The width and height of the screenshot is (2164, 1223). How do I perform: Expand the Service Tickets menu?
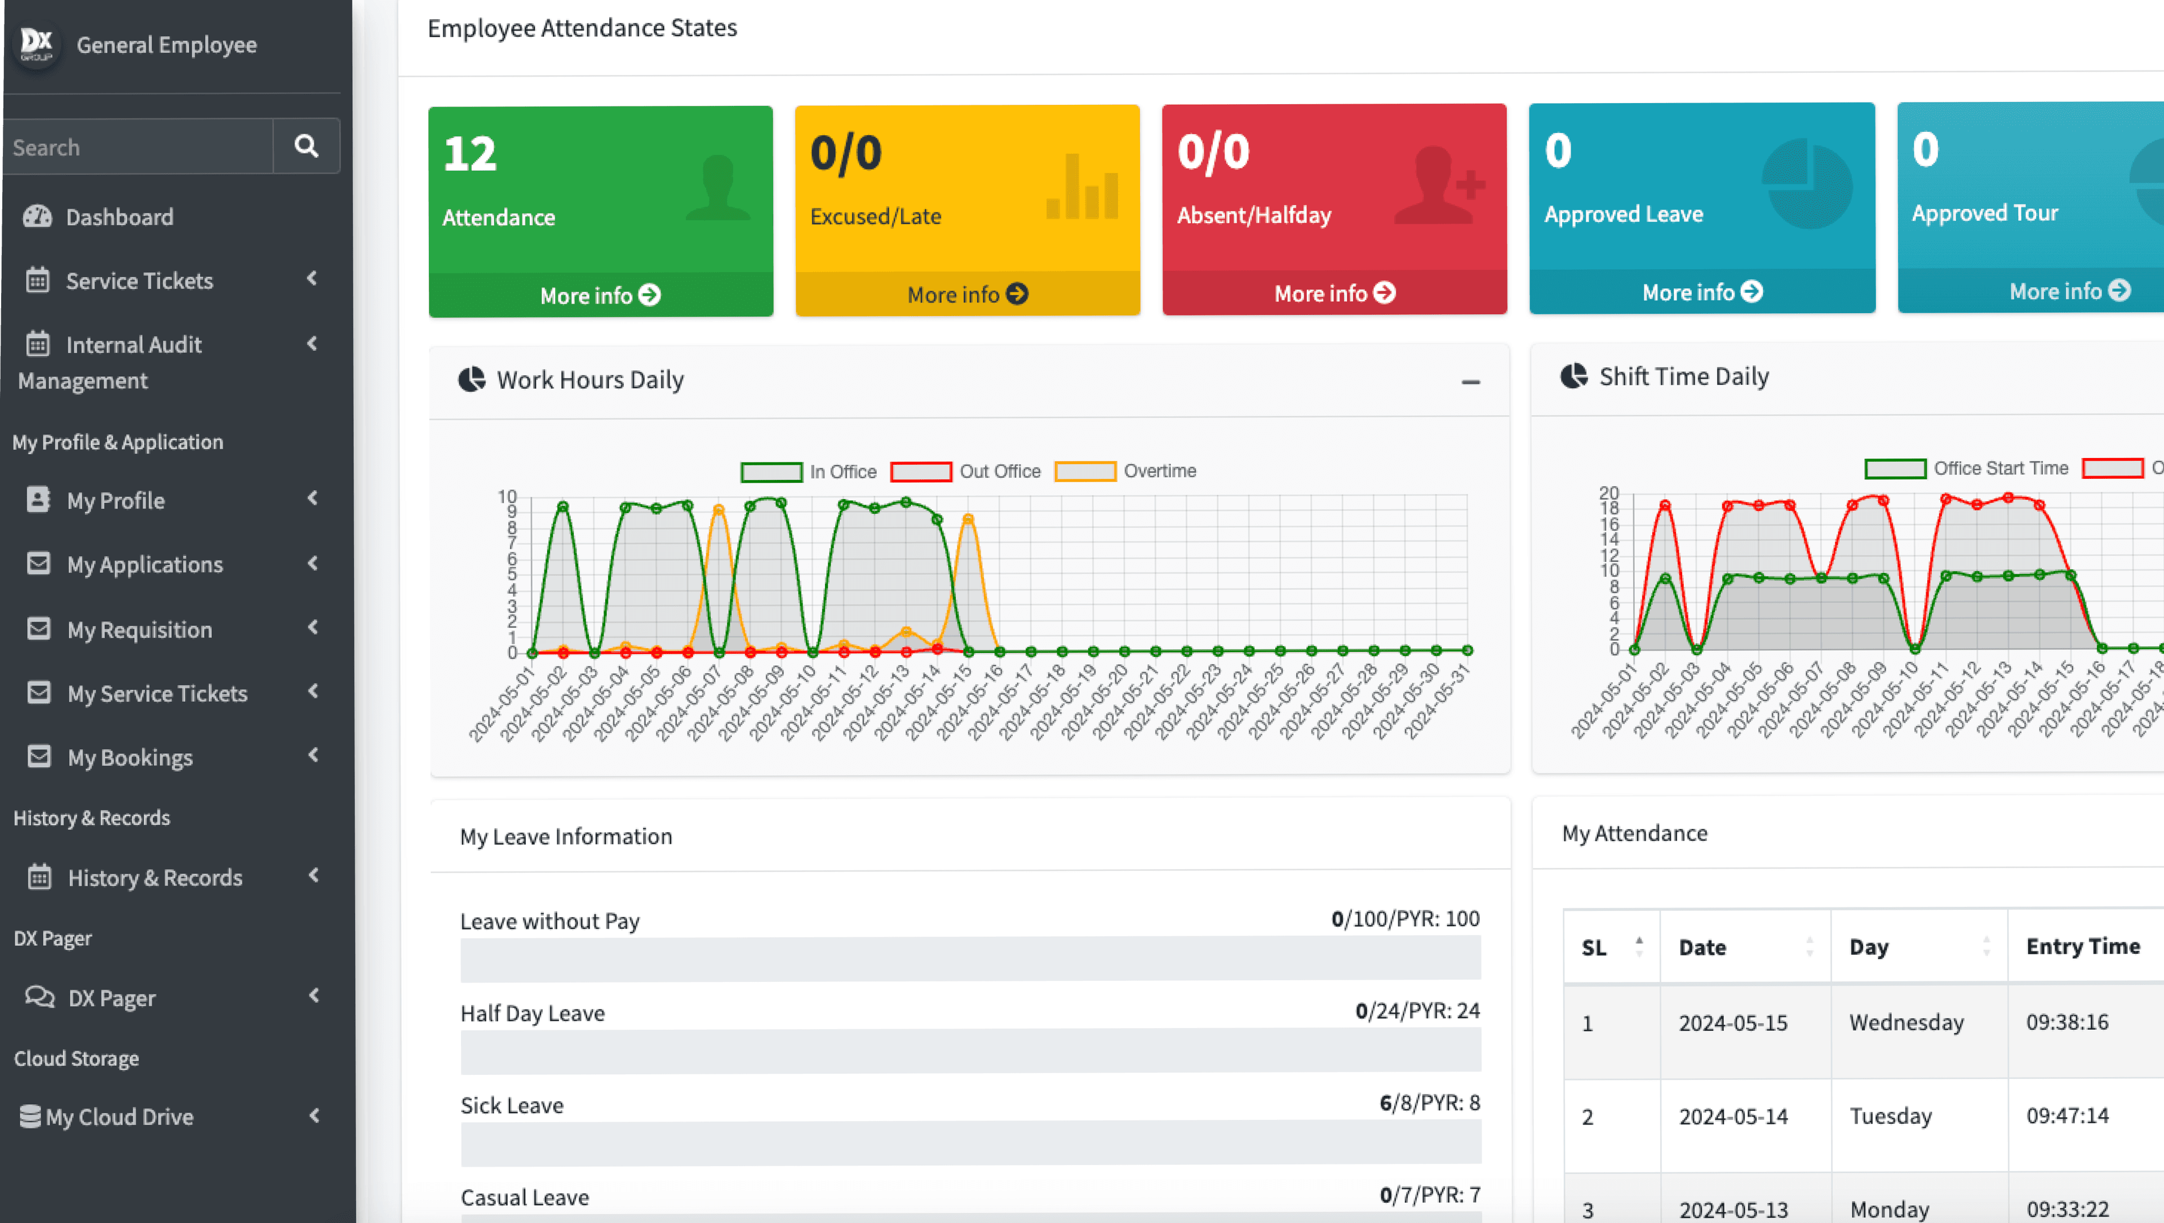[139, 281]
